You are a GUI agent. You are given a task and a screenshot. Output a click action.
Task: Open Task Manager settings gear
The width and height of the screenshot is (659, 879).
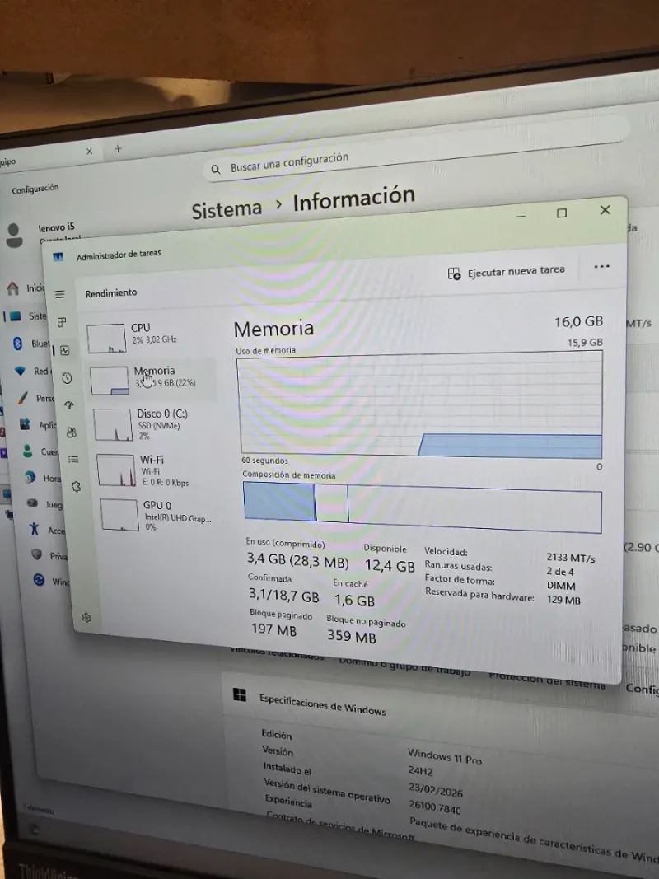click(86, 617)
